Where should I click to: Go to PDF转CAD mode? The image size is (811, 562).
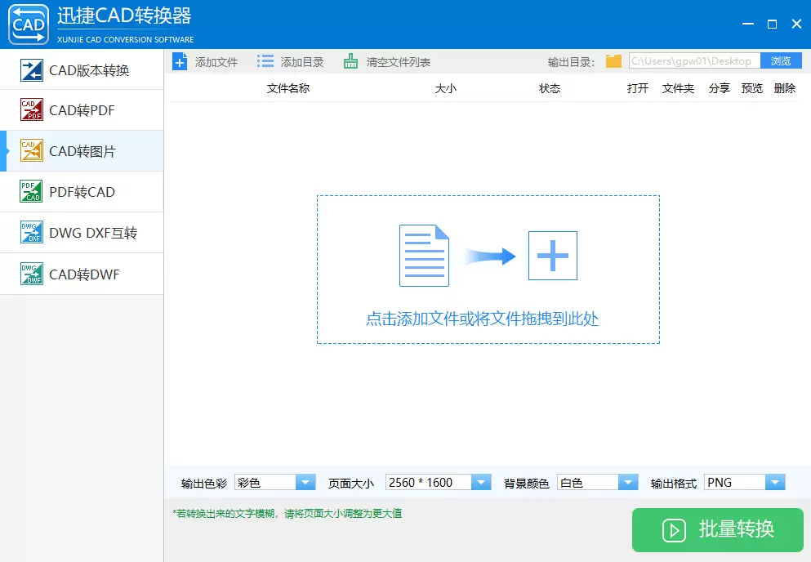pos(82,192)
